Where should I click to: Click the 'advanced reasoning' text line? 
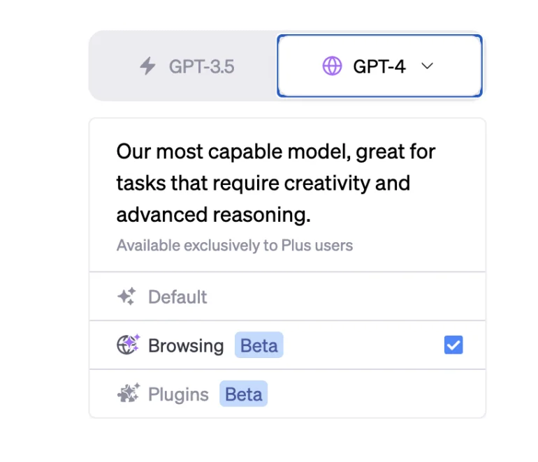(x=213, y=215)
